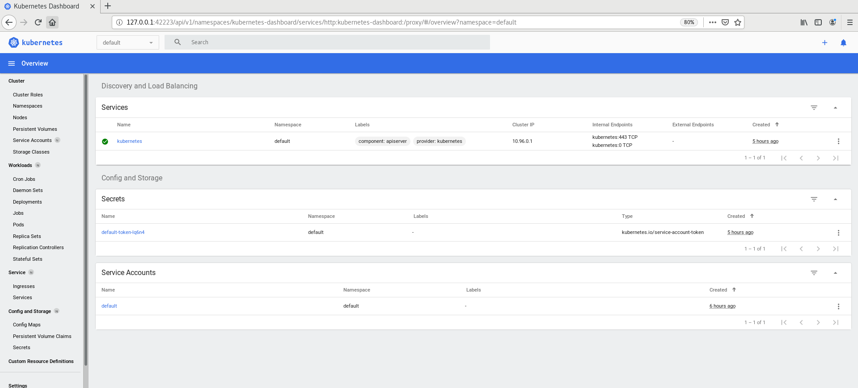Collapse the Secrets card
Screen dimensions: 858x388
835,199
